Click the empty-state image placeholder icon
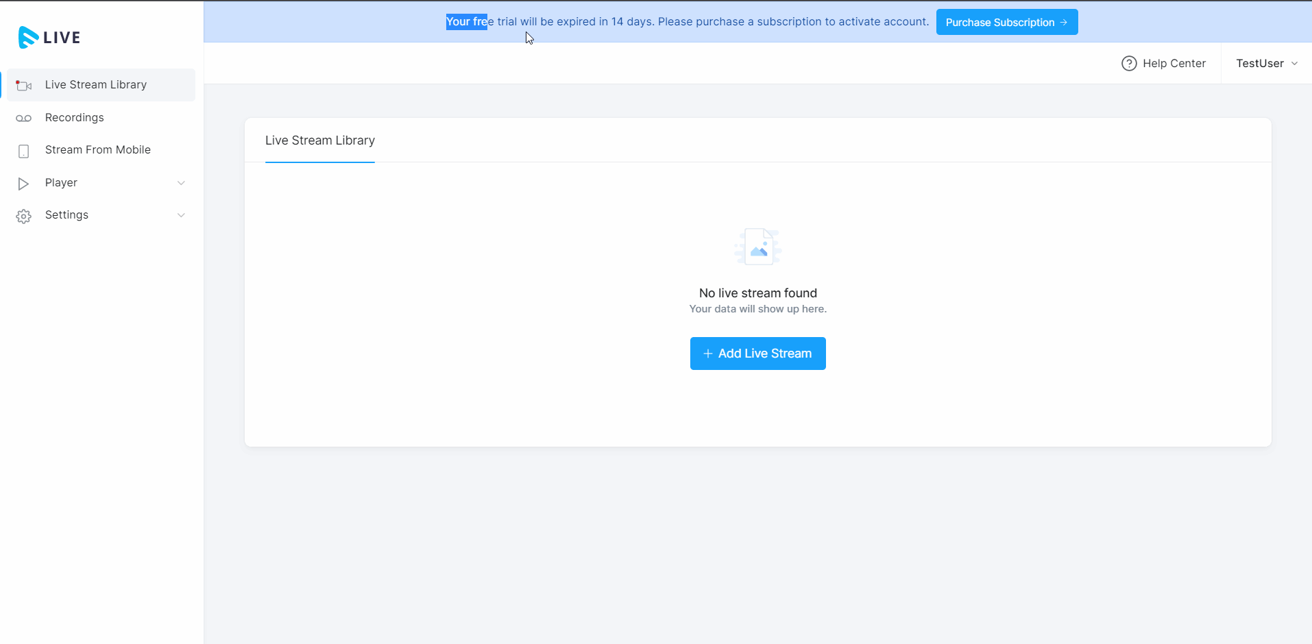 [758, 247]
